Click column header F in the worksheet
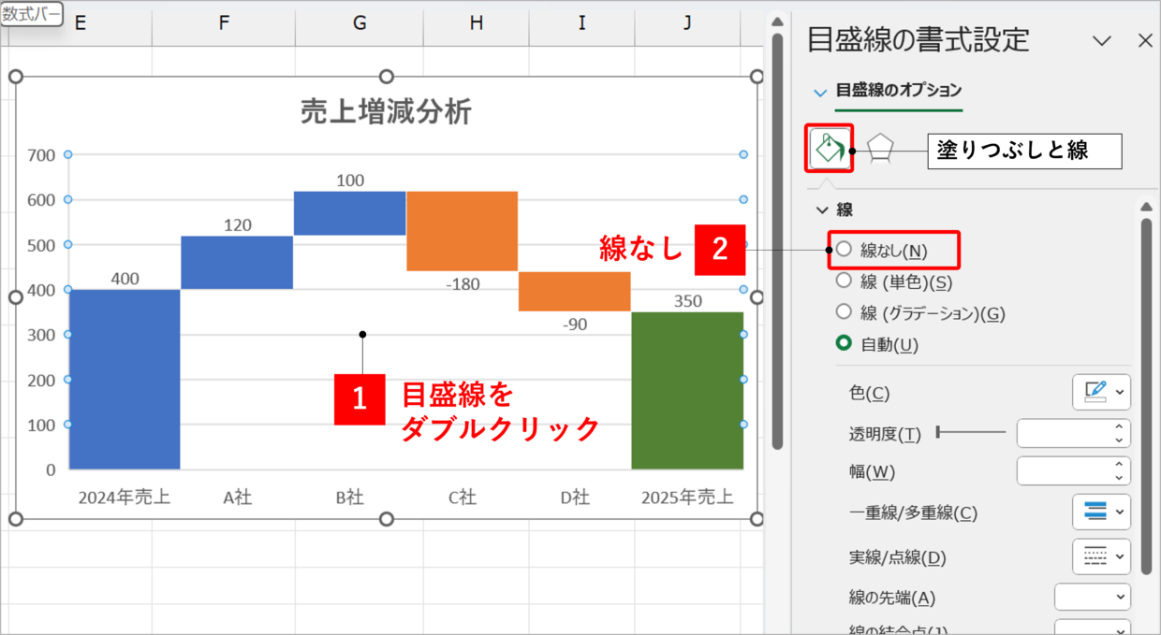 click(223, 21)
